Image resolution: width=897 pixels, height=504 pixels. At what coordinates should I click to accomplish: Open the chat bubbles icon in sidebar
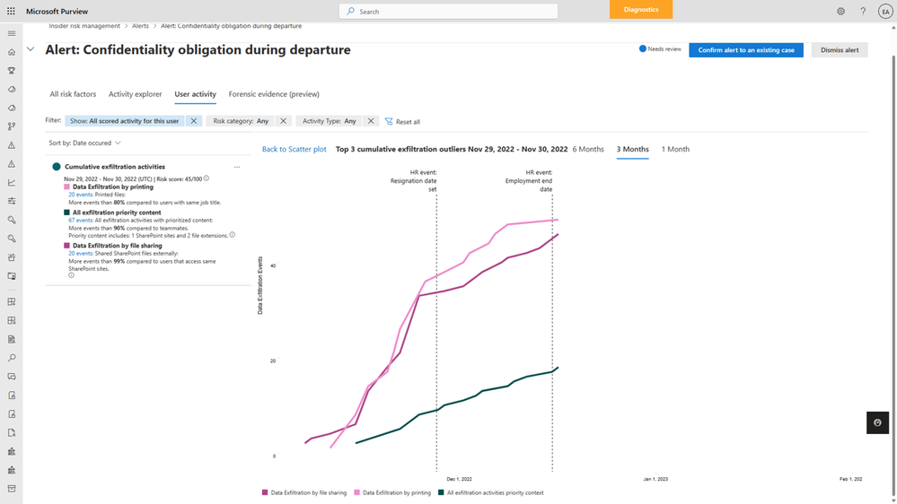(12, 377)
